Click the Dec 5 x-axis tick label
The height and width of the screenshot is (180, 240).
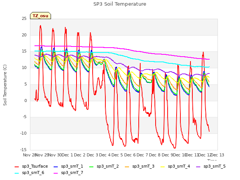[x=117, y=155]
